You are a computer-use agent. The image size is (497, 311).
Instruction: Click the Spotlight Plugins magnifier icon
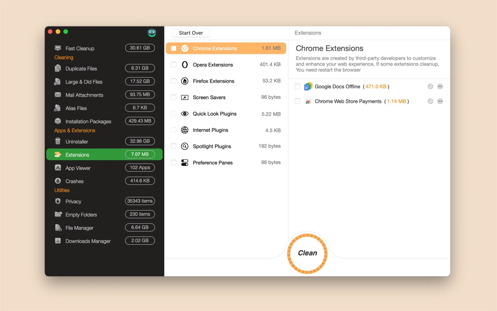click(x=185, y=146)
